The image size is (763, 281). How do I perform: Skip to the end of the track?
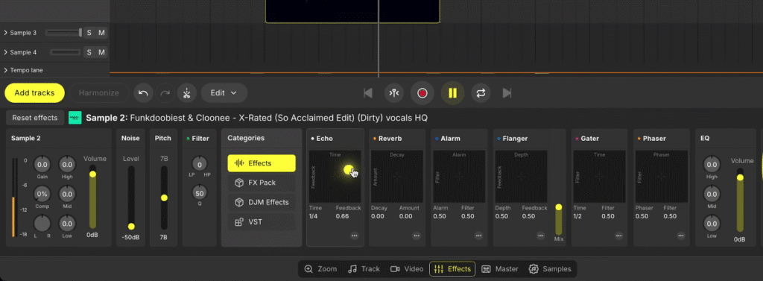pyautogui.click(x=507, y=92)
